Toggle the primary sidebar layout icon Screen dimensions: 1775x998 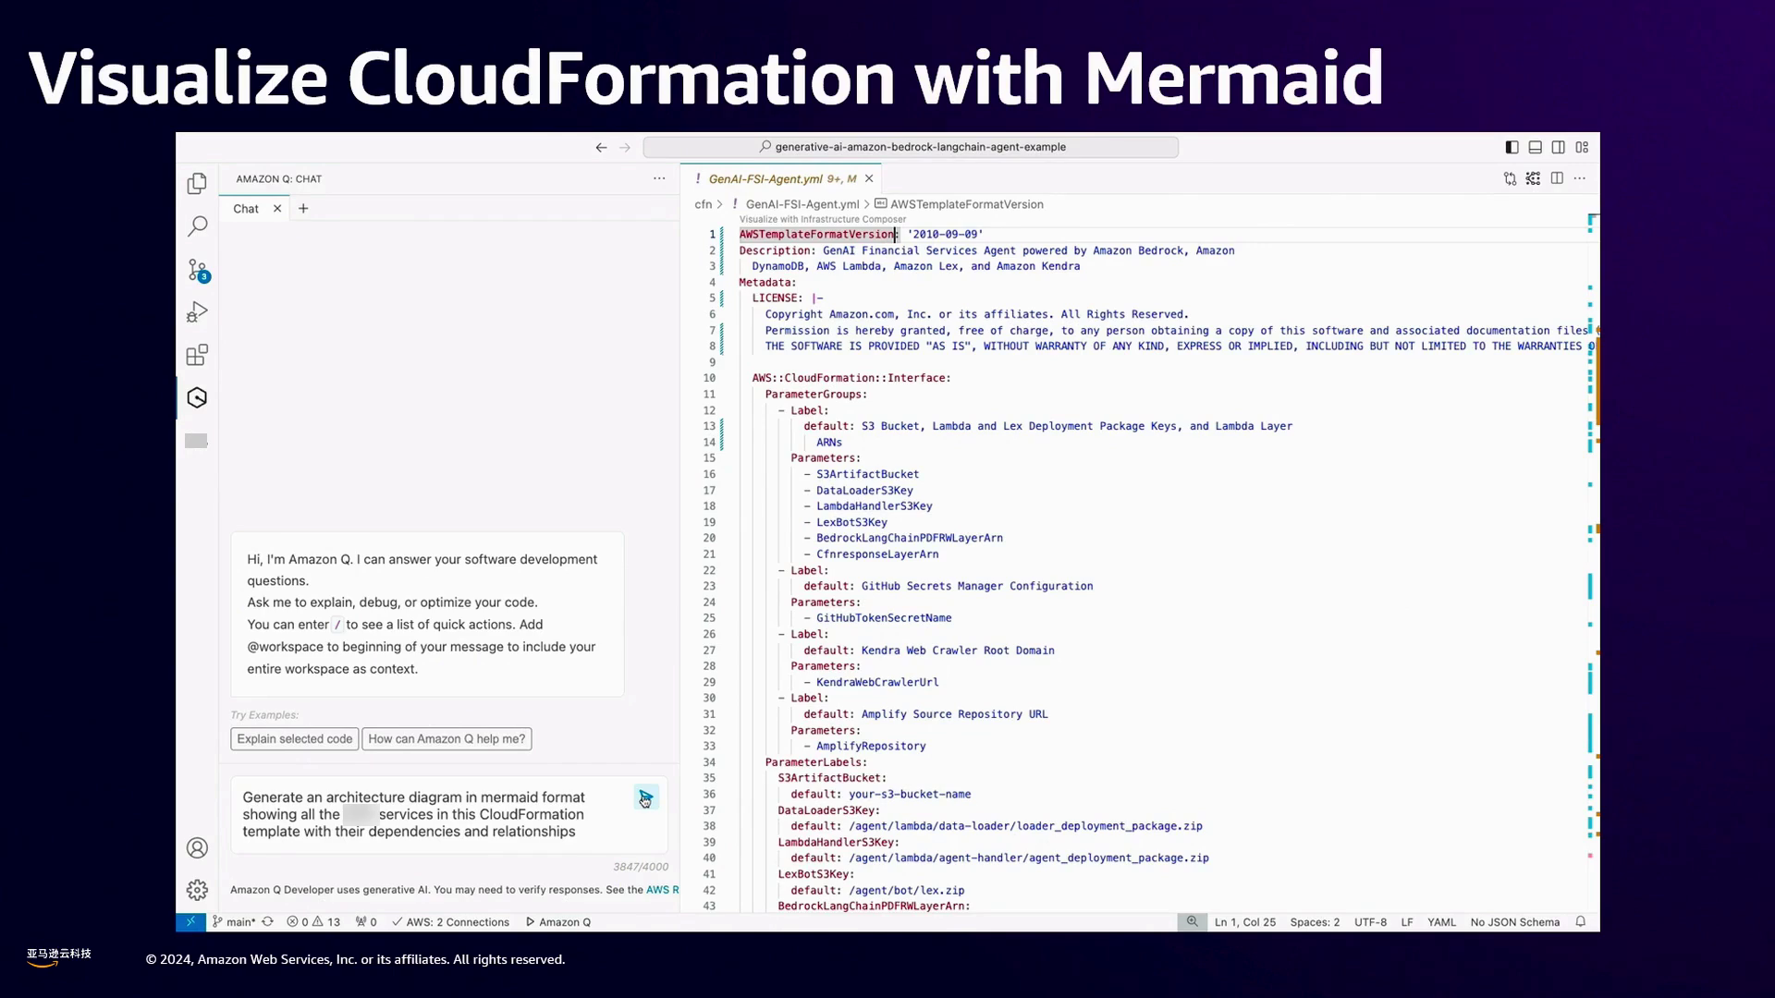point(1512,147)
